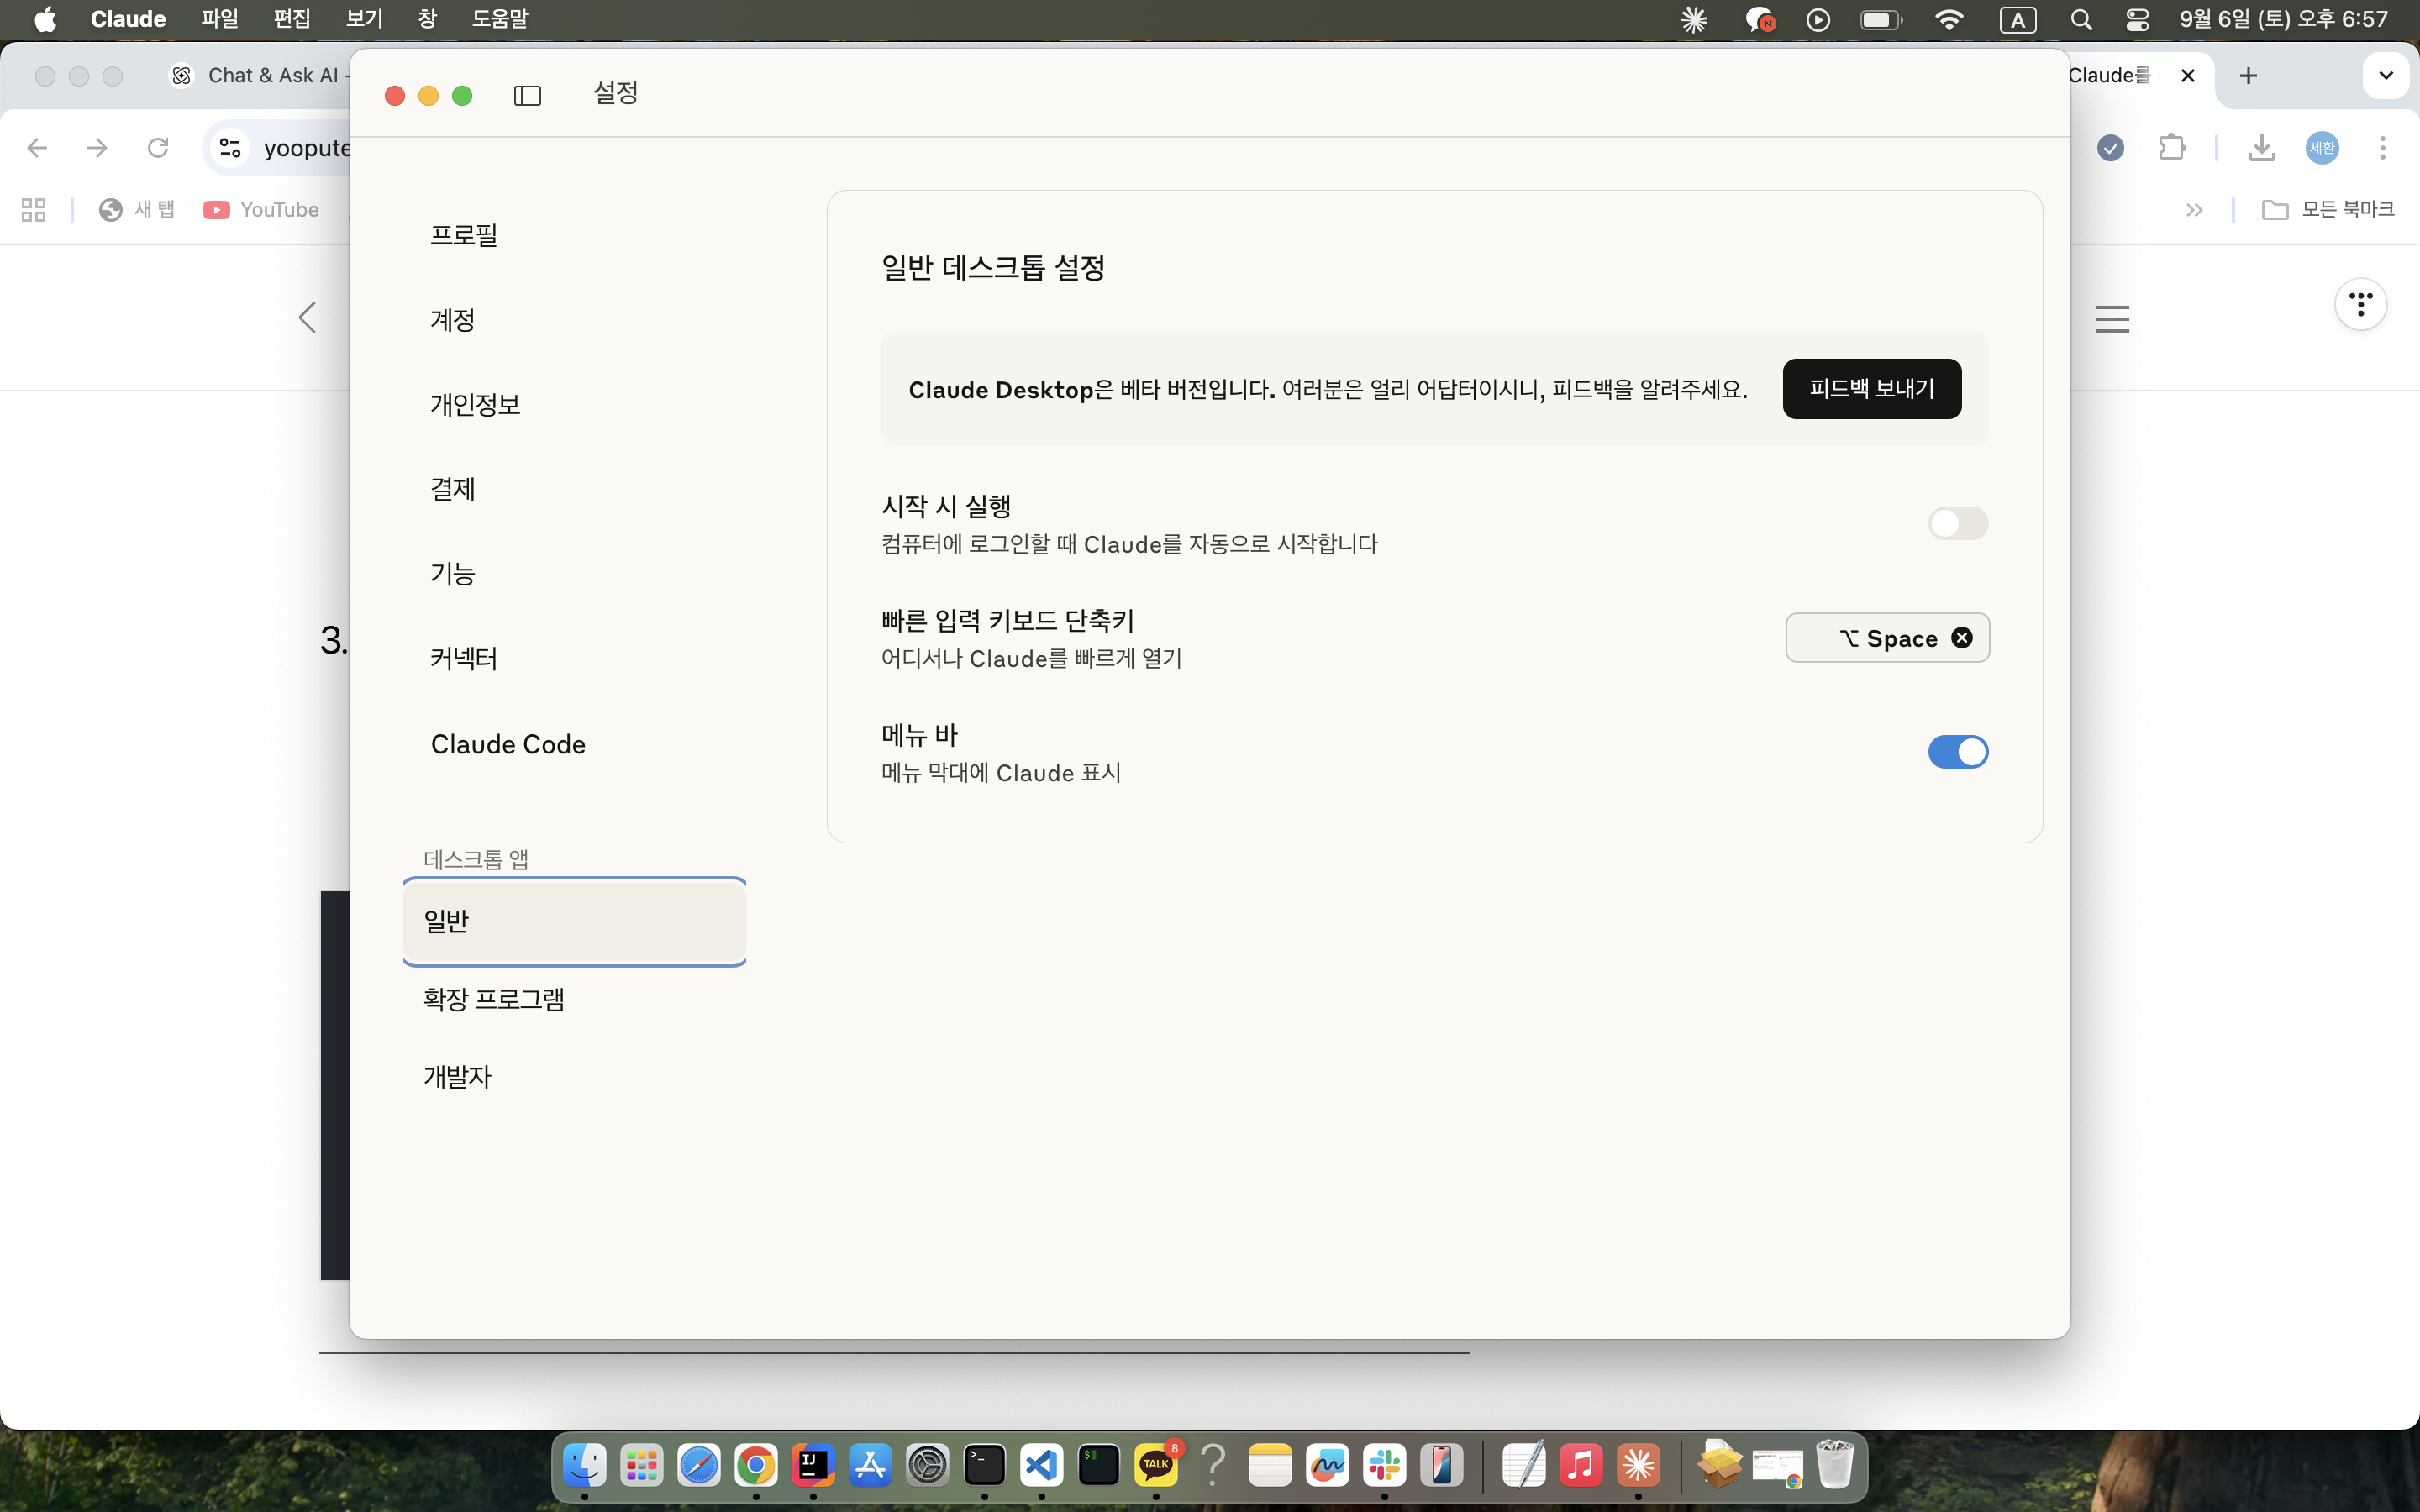Open the YouTube bookmark in Chrome
Screen dimensions: 2420x1512
point(262,209)
